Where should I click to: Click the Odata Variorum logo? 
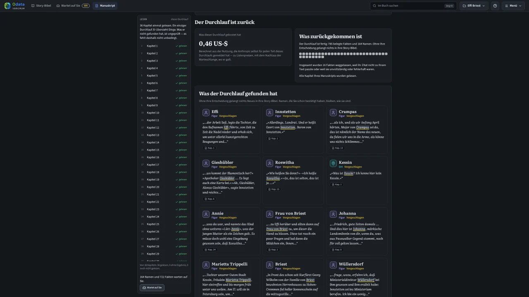(14, 6)
